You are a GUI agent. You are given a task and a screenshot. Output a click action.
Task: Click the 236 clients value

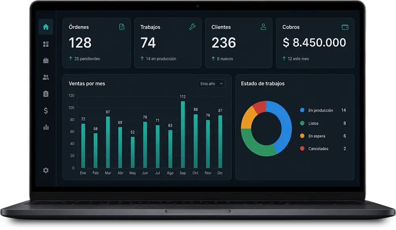coord(224,42)
